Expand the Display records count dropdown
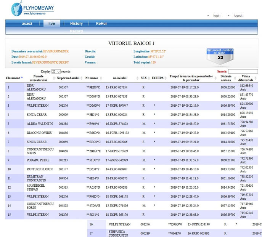This screenshot has height=237, width=262. tap(56, 71)
